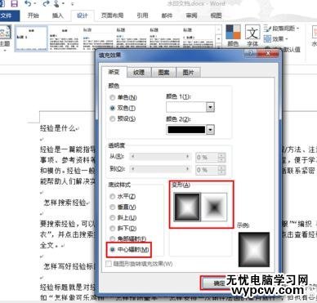Screen dimensions: 317x303
Task: Switch to the 审阅 Review ribbon tab
Action: 191,16
